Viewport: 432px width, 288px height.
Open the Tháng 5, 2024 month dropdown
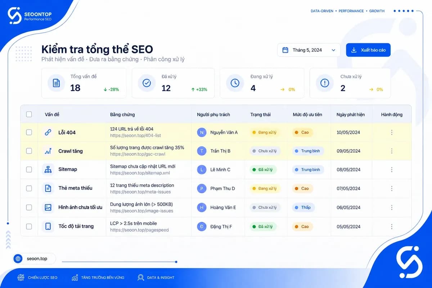click(309, 50)
